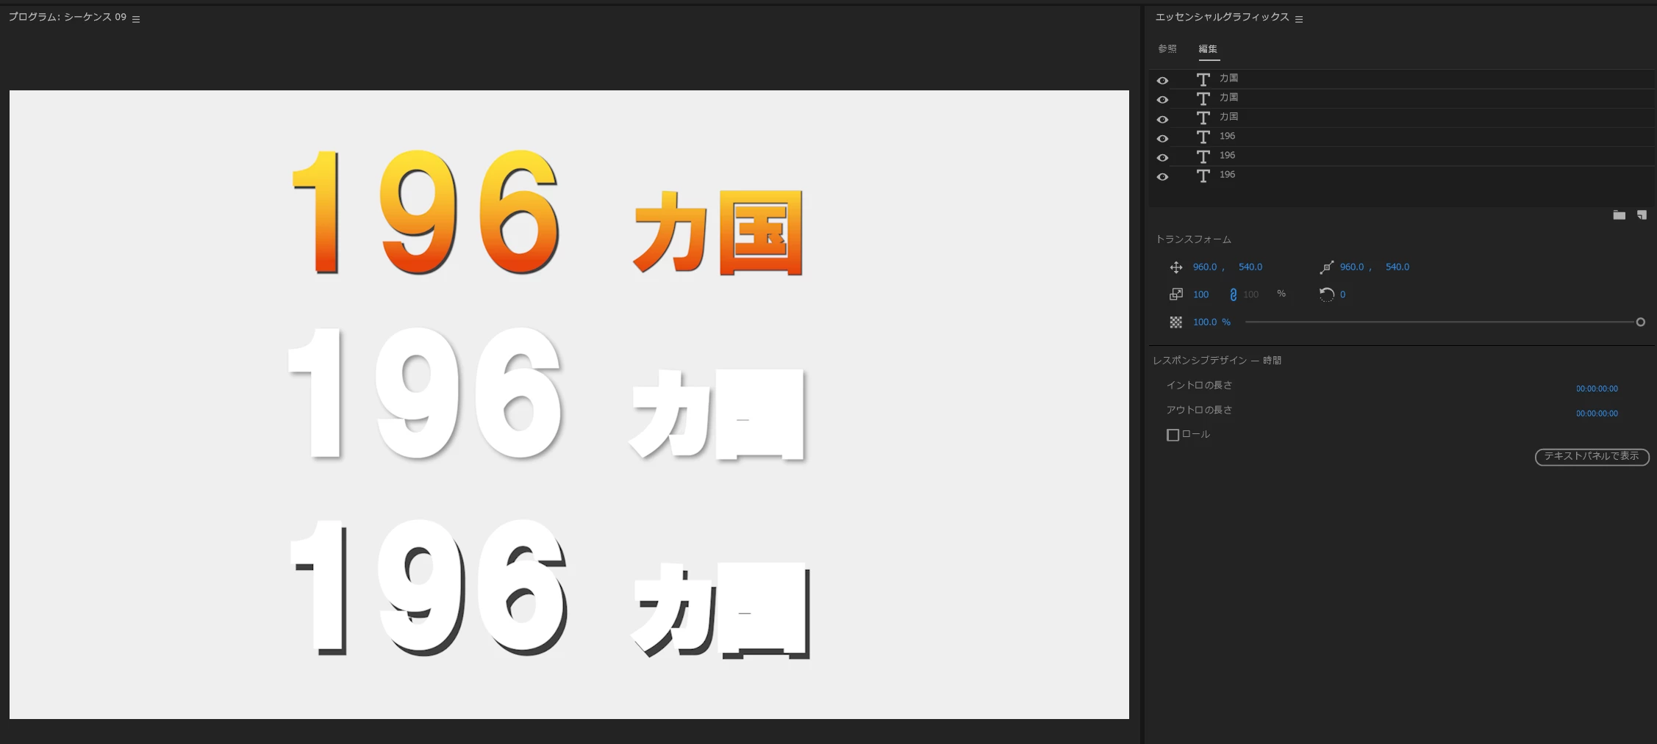Click the テキストパネルで表示 button
This screenshot has width=1657, height=744.
[x=1592, y=457]
